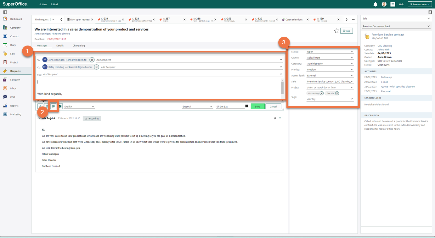Viewport: 435px width, 238px height.
Task: Expand the Owner dropdown
Action: tap(352, 58)
